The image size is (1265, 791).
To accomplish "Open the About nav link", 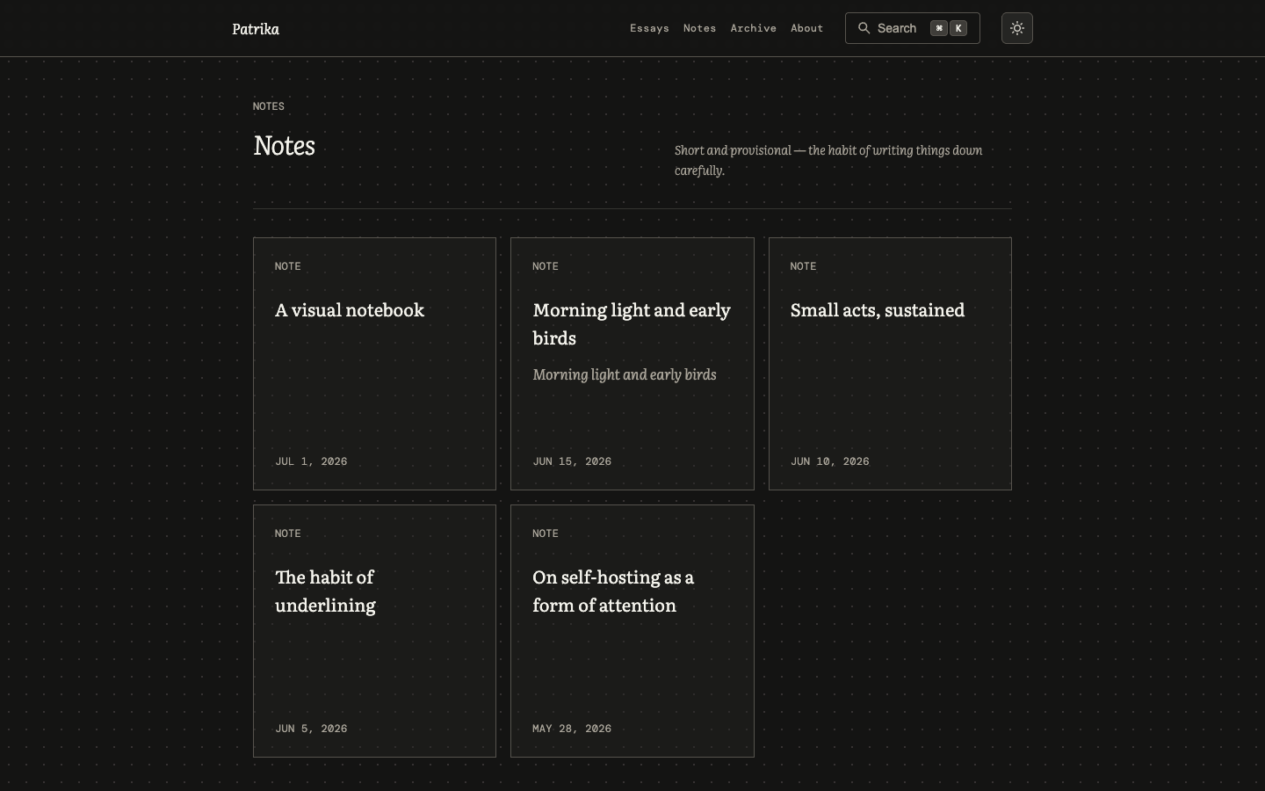I will [x=806, y=28].
